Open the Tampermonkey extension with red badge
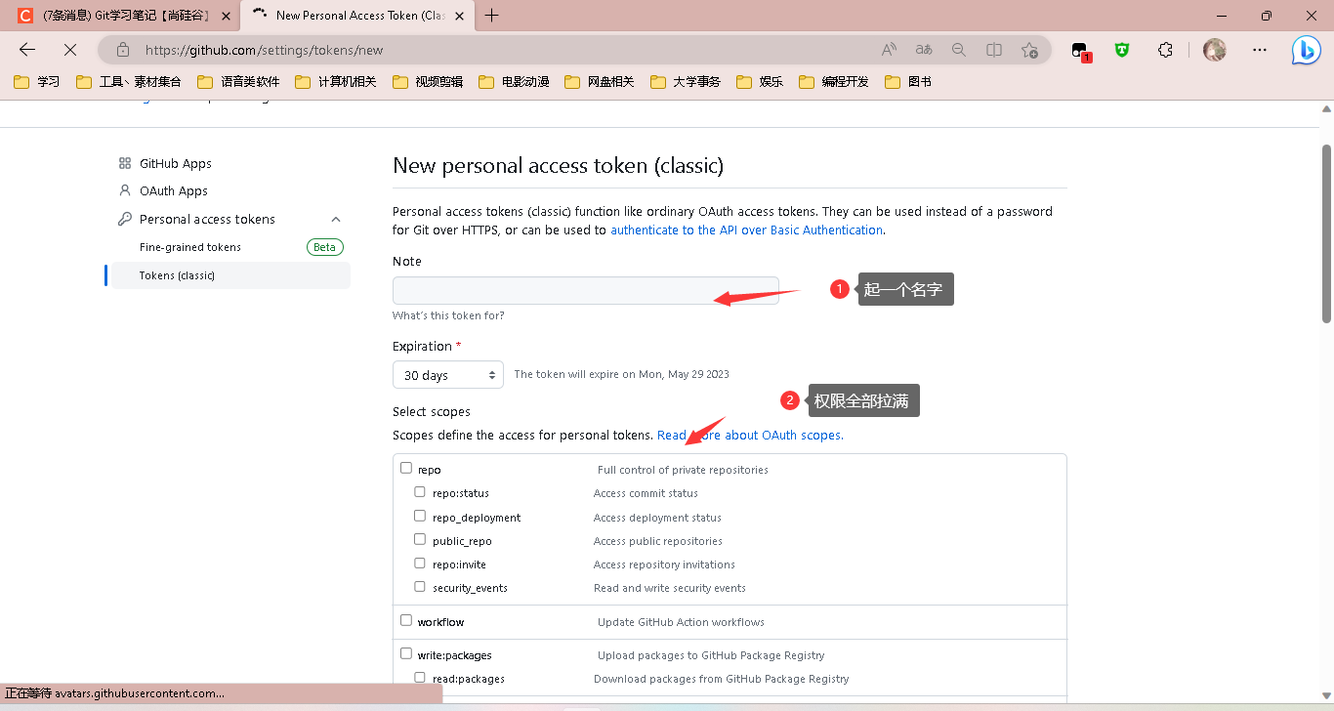Image resolution: width=1334 pixels, height=711 pixels. [1080, 51]
